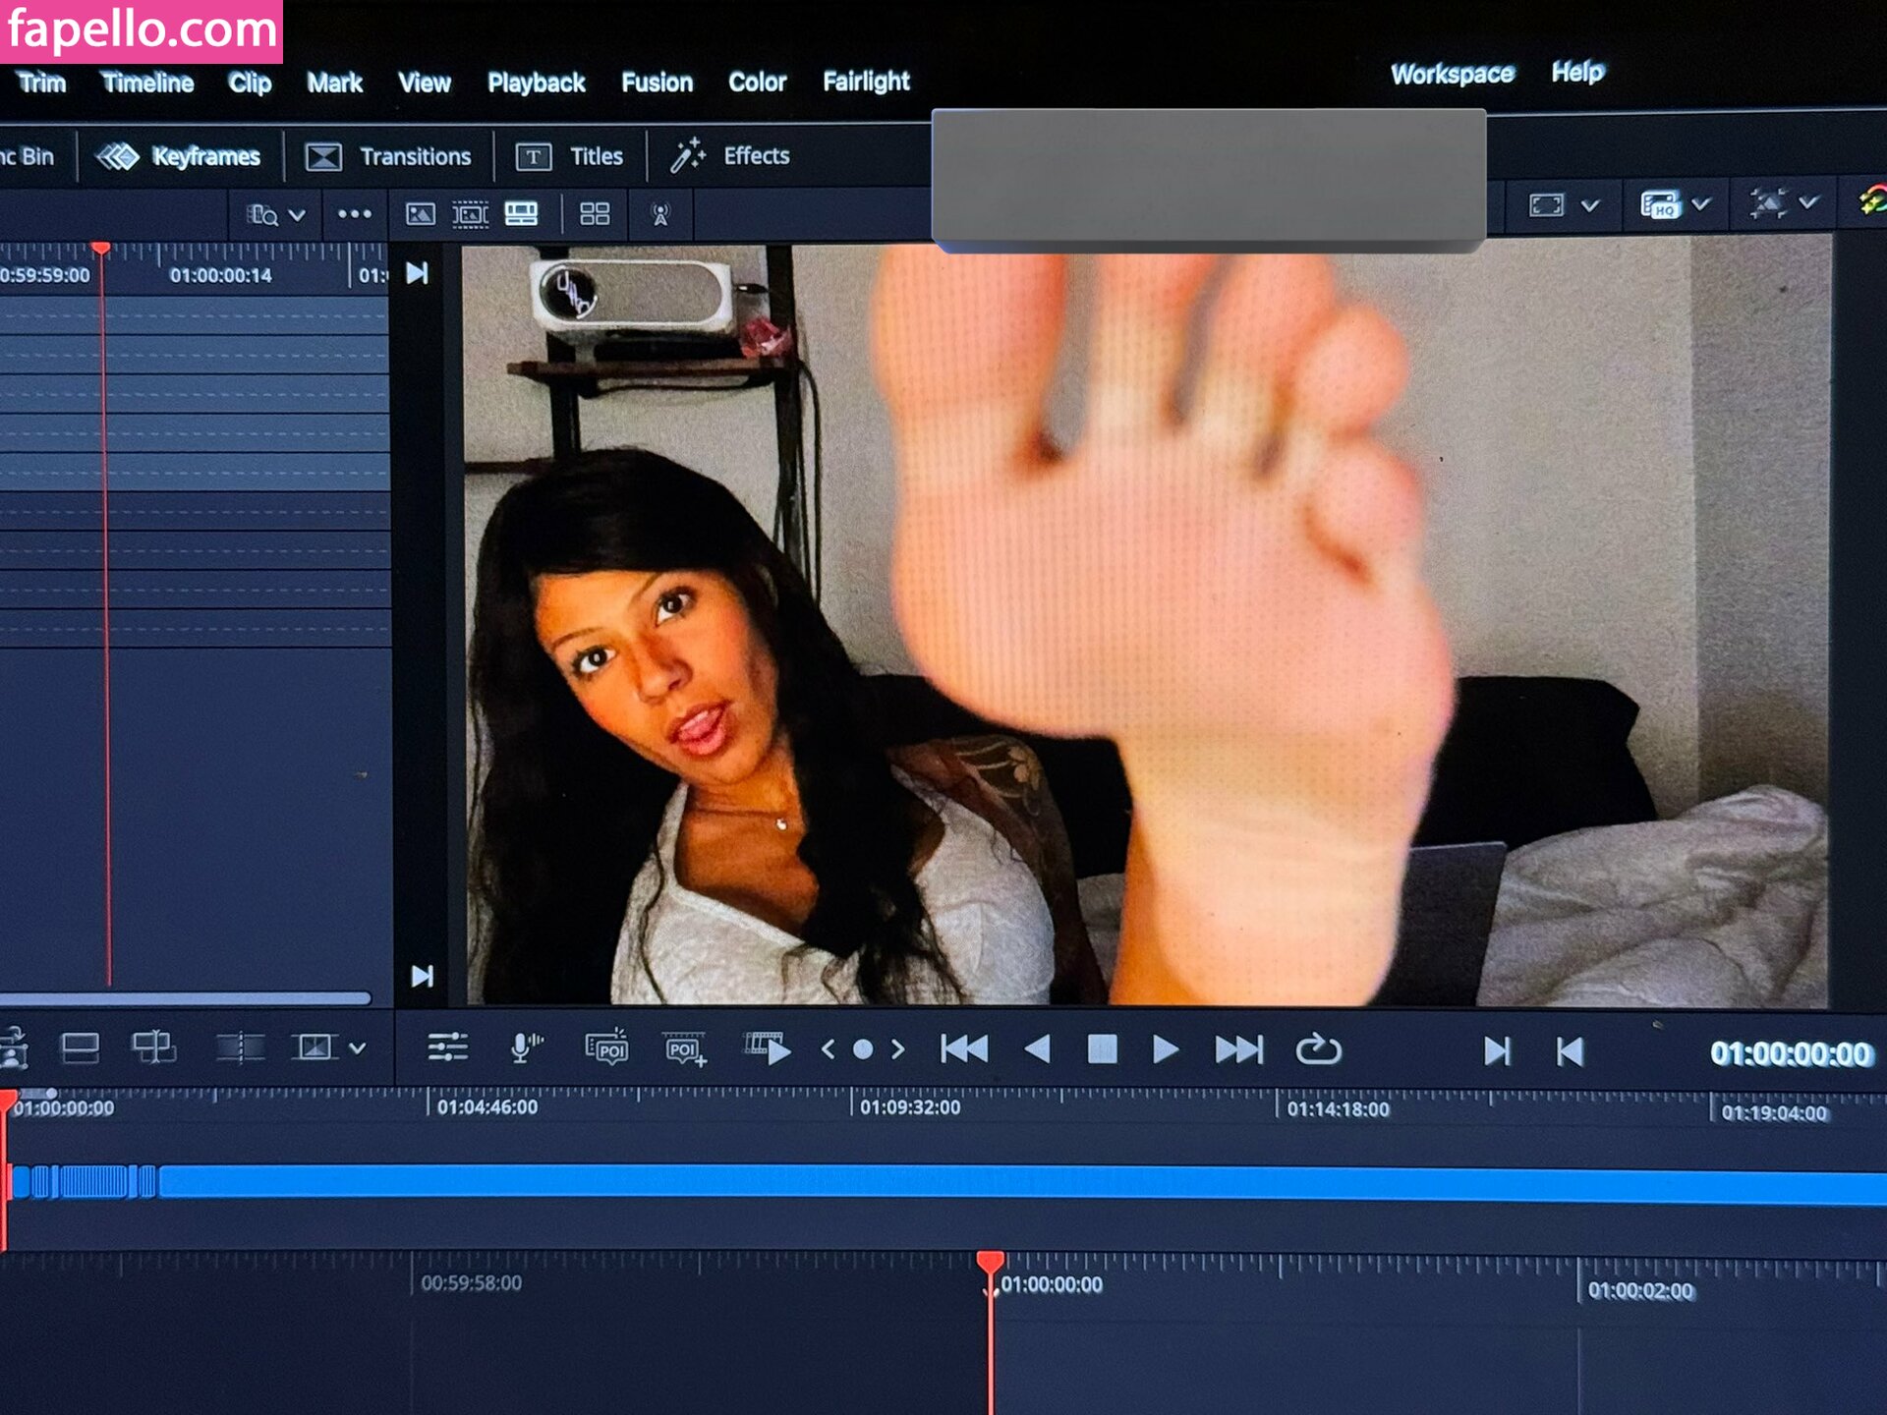Toggle the loop playback icon
1887x1415 pixels.
(x=1317, y=1050)
